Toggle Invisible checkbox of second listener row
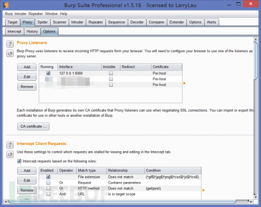 point(111,79)
